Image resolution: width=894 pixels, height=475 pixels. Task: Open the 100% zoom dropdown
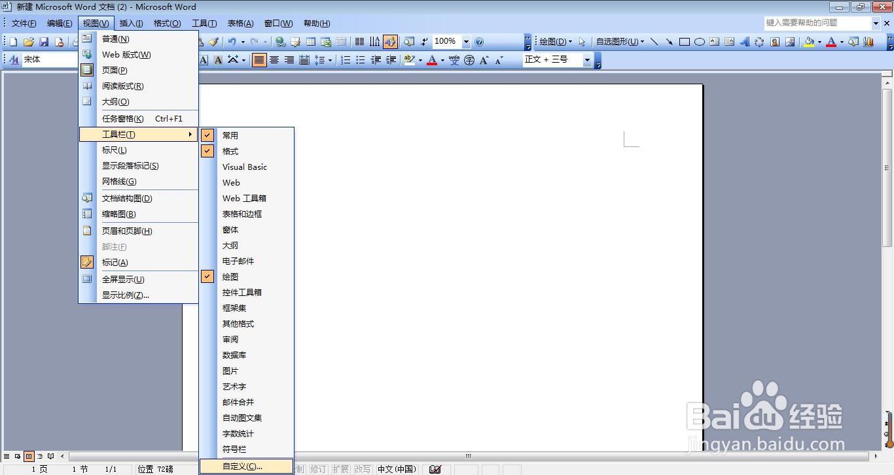coord(466,42)
